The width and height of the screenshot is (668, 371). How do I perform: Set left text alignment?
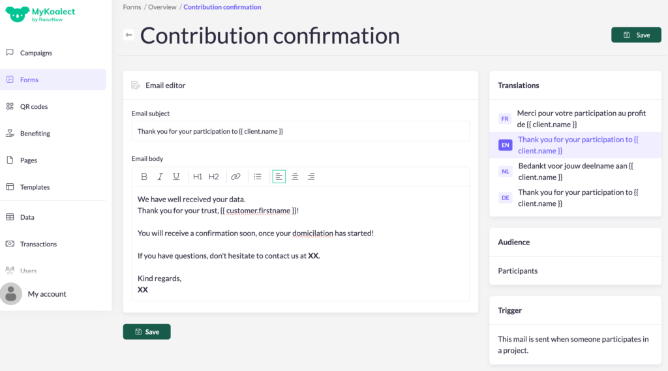[279, 177]
